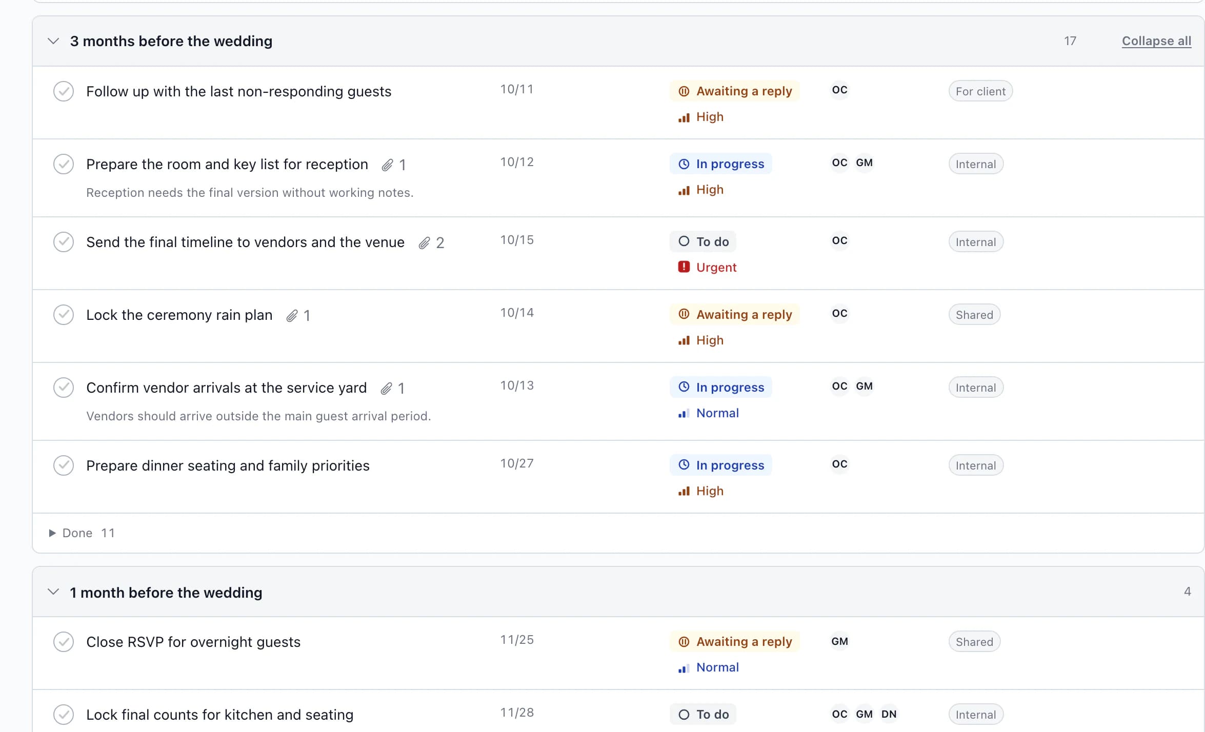Mark 'Confirm vendor arrivals at the service yard' done
This screenshot has width=1205, height=732.
coord(64,388)
